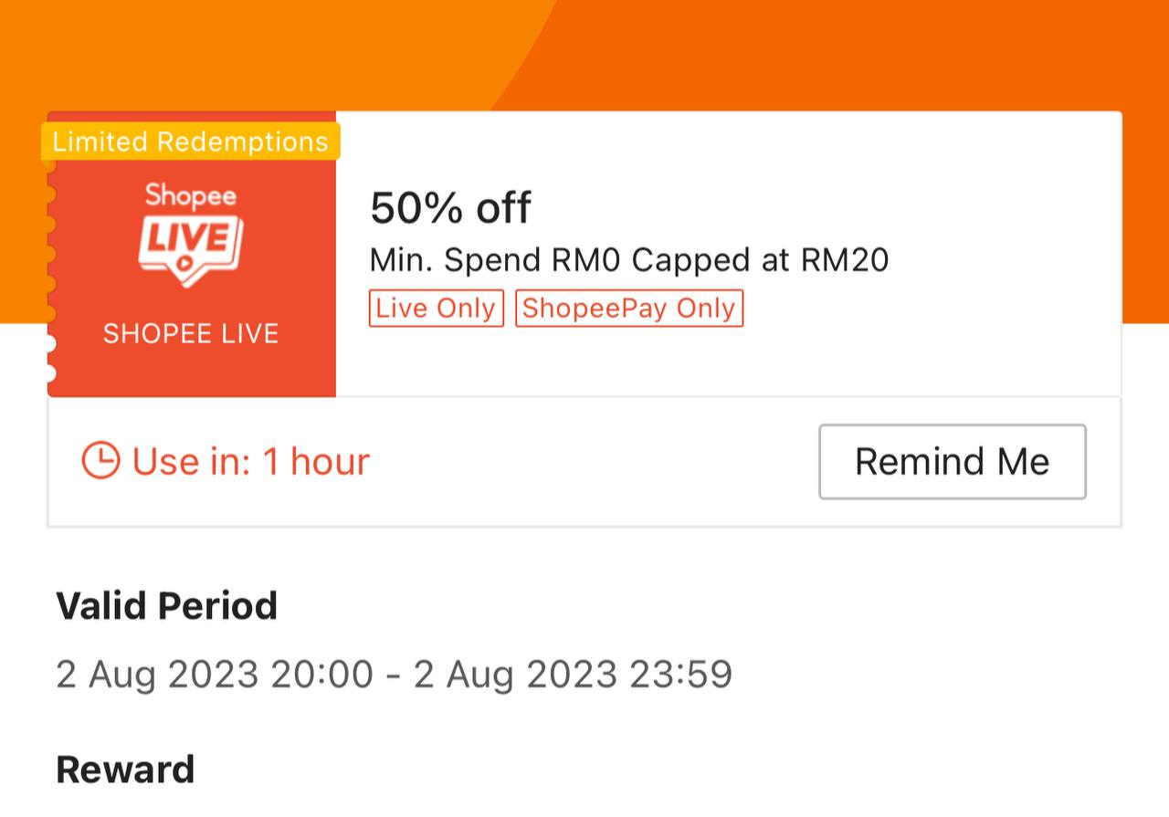Select the Live Only tag
Screen dimensions: 1169x817
pos(437,309)
